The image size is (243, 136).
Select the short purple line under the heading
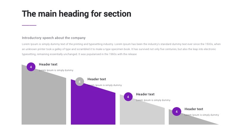coord(29,25)
